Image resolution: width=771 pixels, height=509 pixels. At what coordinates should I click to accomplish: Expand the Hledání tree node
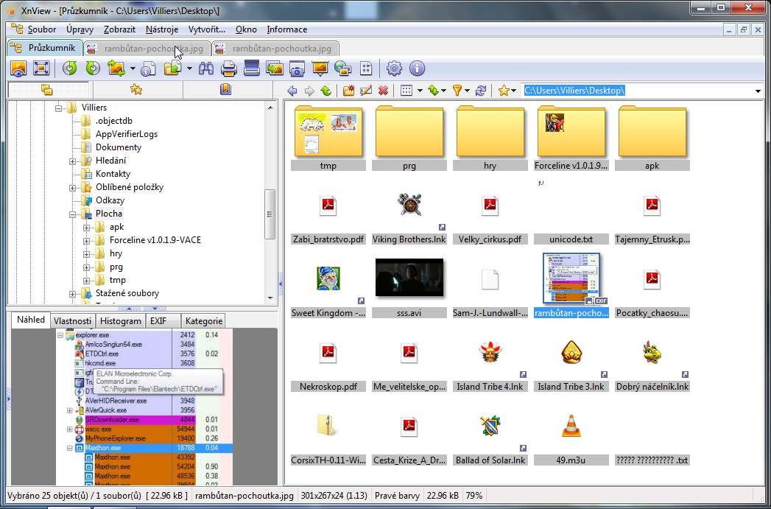pyautogui.click(x=73, y=161)
